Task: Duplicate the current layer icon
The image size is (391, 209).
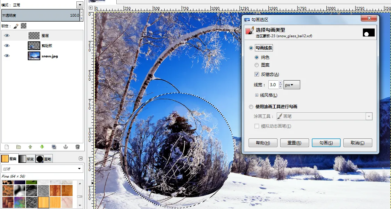Action: [54, 147]
